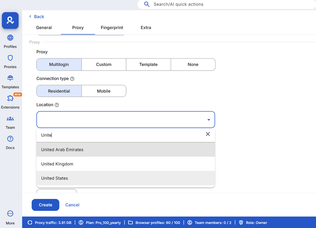Open the Location dropdown arrow

pos(208,119)
